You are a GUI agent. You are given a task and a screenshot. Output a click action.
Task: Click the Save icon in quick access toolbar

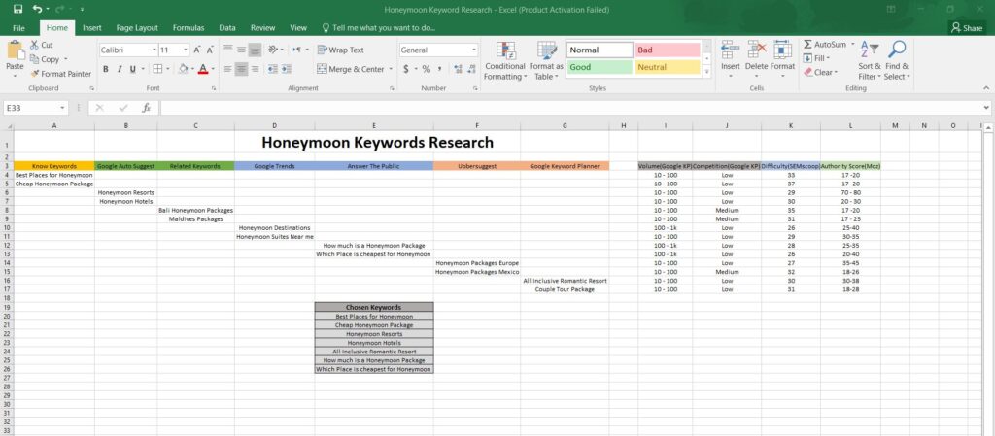point(17,10)
